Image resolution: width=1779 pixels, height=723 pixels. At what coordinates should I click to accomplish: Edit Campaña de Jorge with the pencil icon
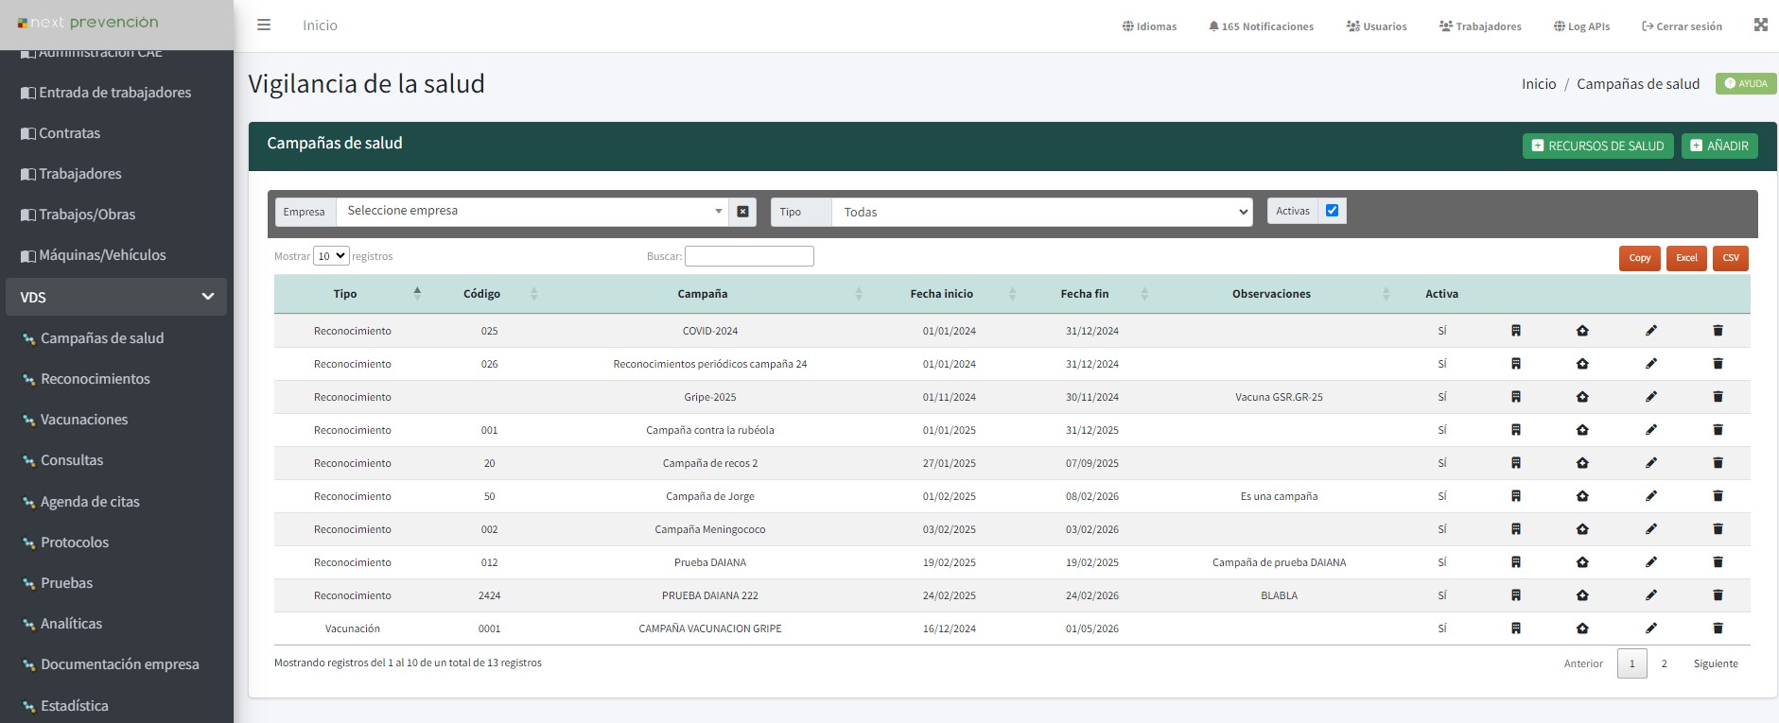coord(1651,496)
